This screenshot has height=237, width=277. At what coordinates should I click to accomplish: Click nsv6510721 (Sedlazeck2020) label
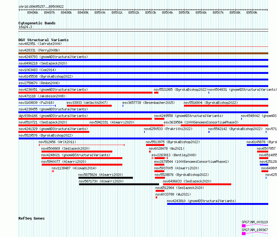click(43, 122)
